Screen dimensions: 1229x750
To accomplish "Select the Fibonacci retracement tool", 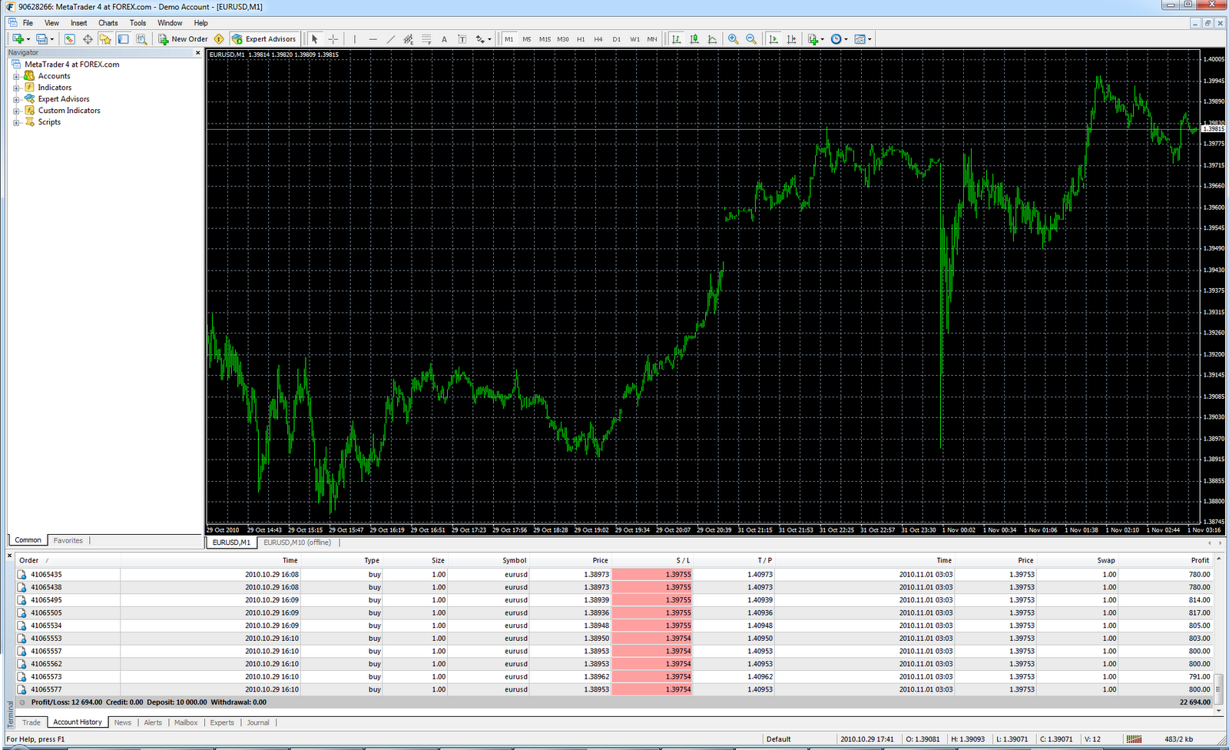I will [426, 39].
